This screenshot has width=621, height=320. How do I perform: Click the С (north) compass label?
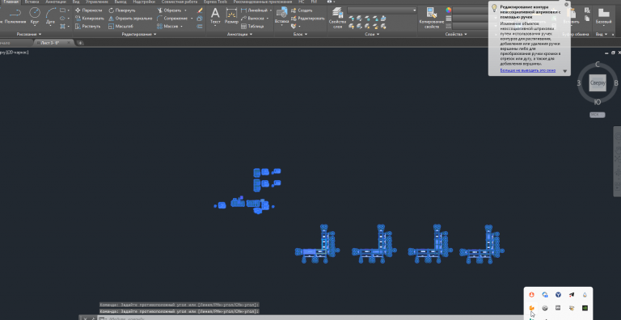[x=598, y=65]
